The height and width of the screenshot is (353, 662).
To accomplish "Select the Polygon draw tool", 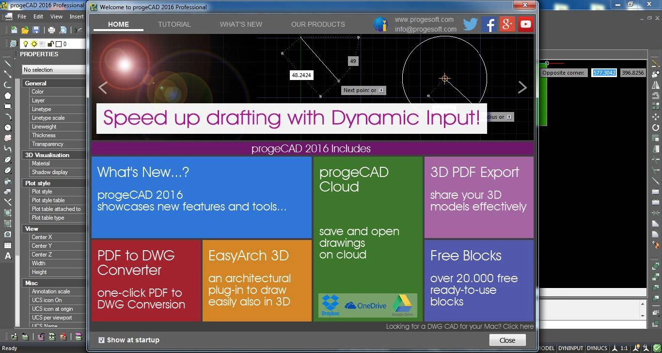I will [8, 96].
